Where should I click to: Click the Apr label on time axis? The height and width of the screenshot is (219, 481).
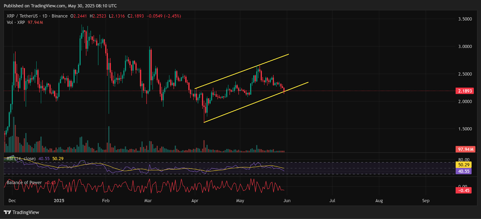click(195, 201)
